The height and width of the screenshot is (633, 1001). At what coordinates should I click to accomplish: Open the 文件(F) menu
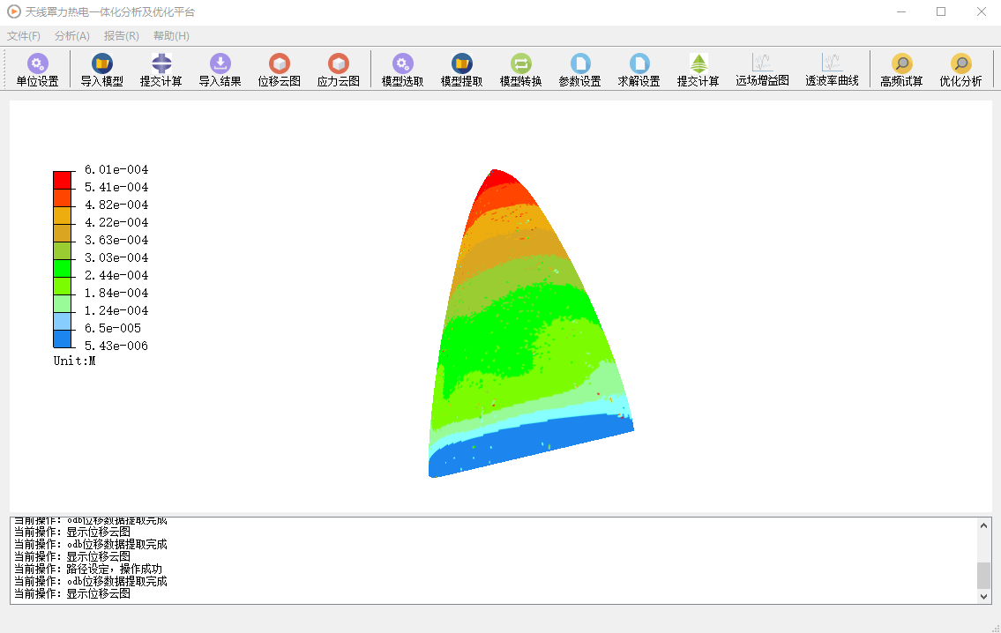[x=24, y=36]
